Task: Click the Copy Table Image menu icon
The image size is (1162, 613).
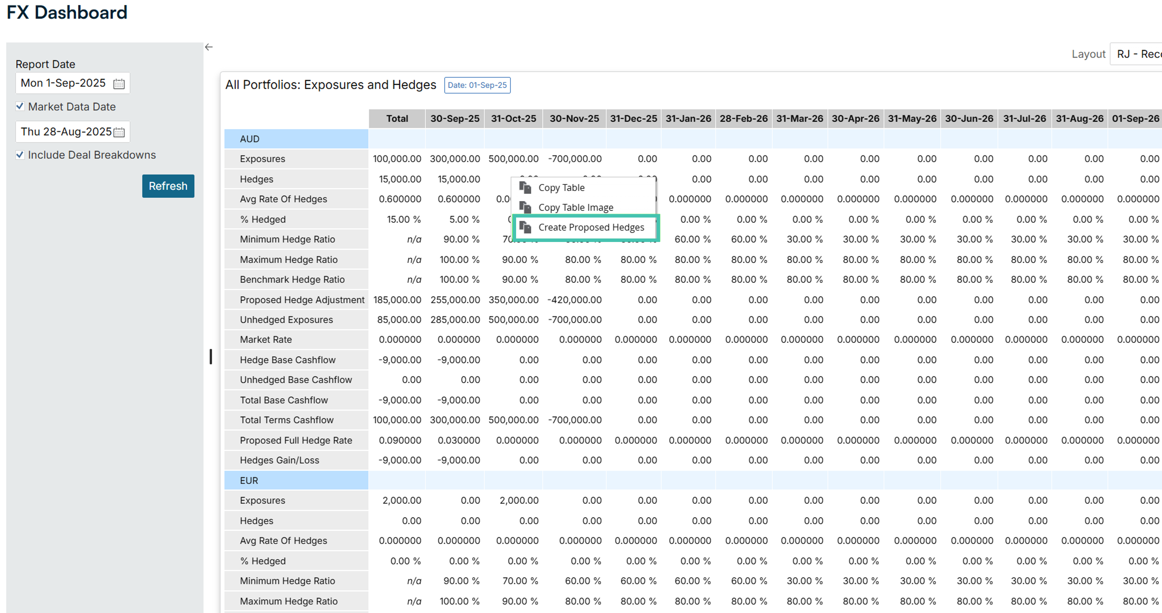Action: tap(525, 207)
